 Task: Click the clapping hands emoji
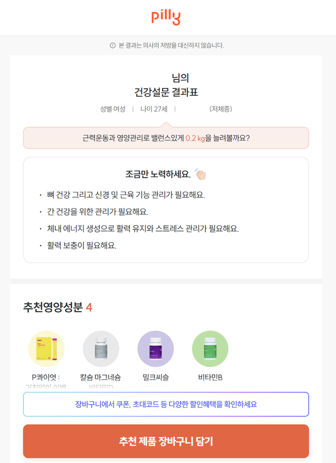(x=201, y=174)
